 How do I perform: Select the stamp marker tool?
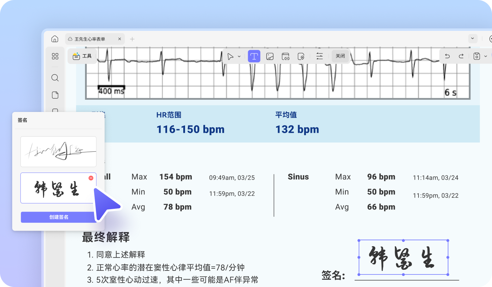tap(301, 56)
